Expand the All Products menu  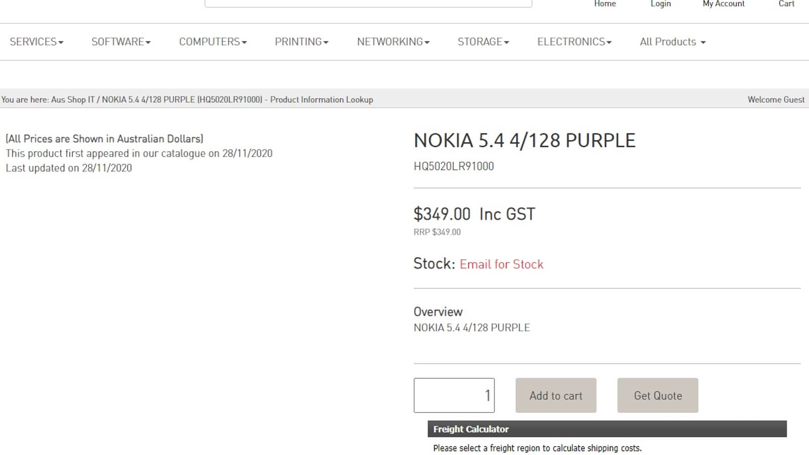click(672, 42)
